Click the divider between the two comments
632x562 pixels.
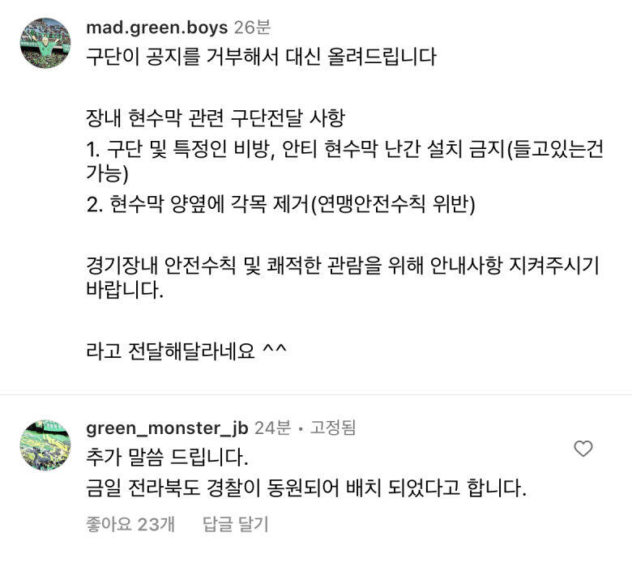tap(316, 395)
